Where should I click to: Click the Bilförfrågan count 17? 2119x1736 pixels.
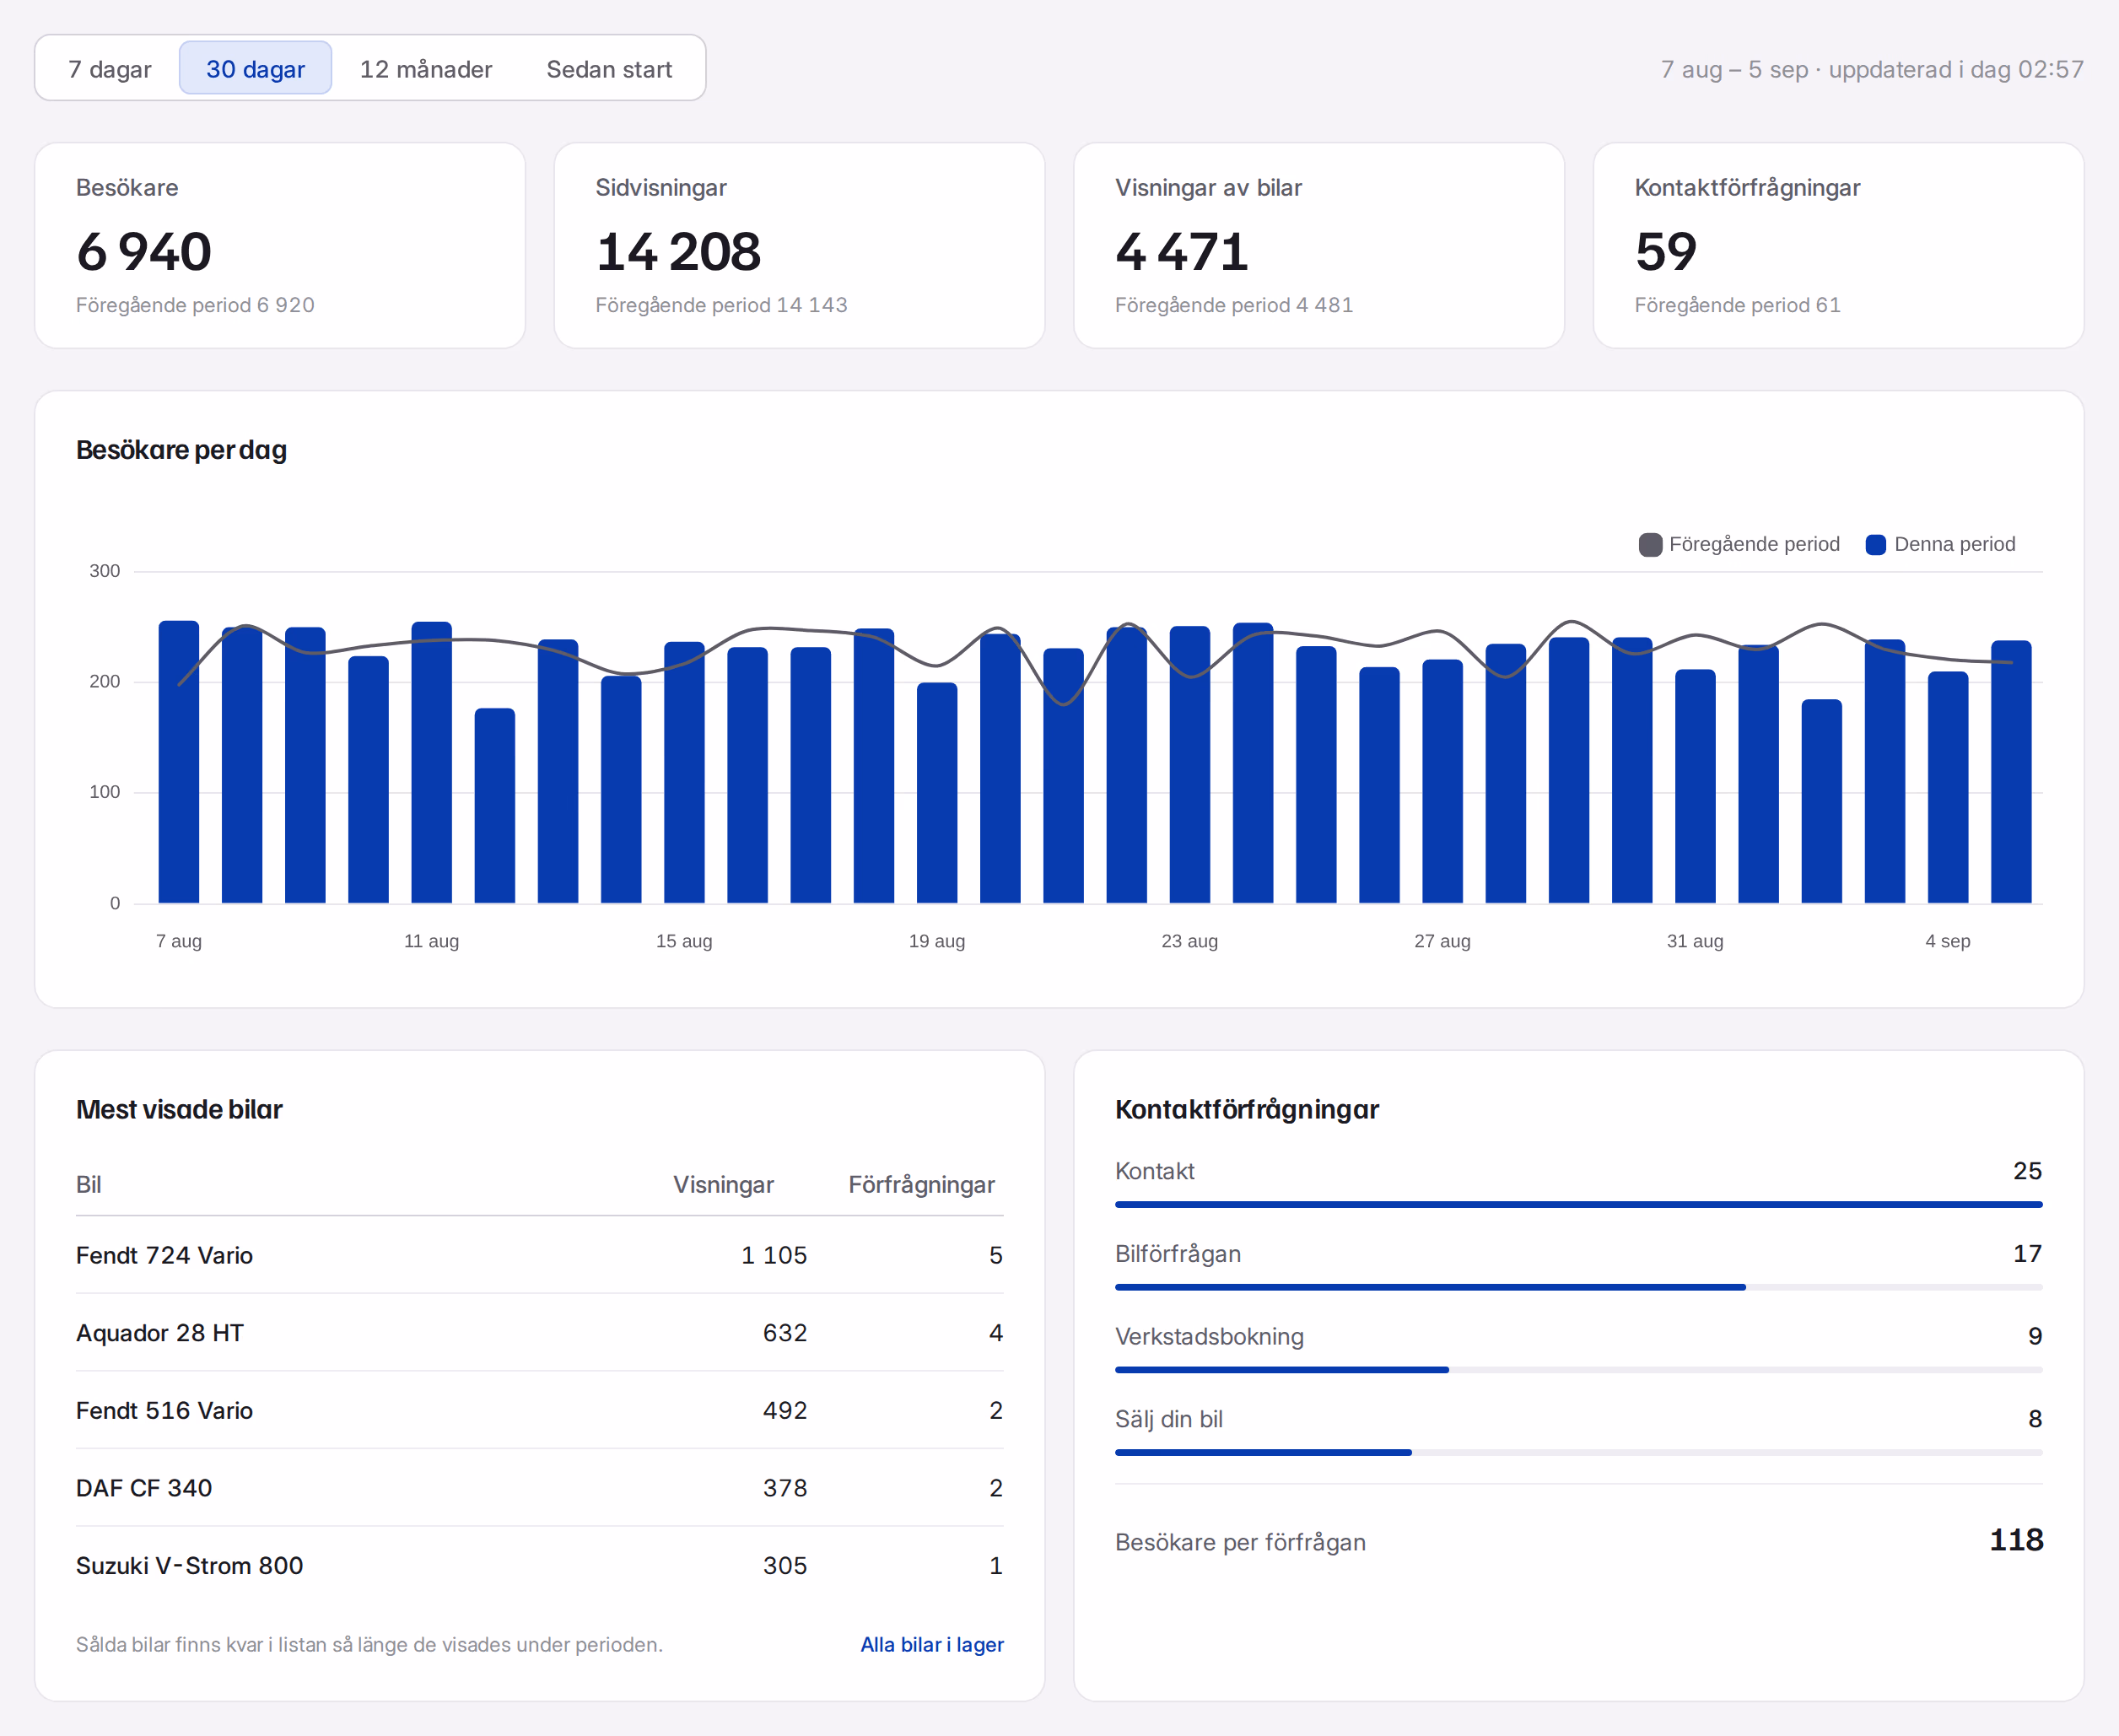[x=2027, y=1253]
